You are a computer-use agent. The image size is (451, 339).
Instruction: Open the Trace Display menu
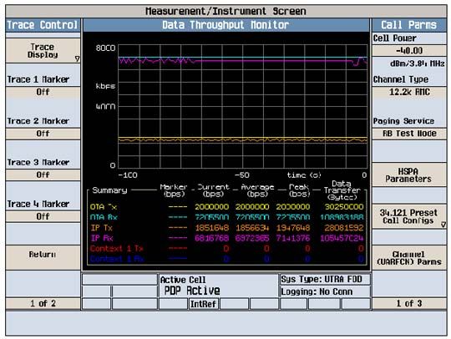(x=43, y=51)
